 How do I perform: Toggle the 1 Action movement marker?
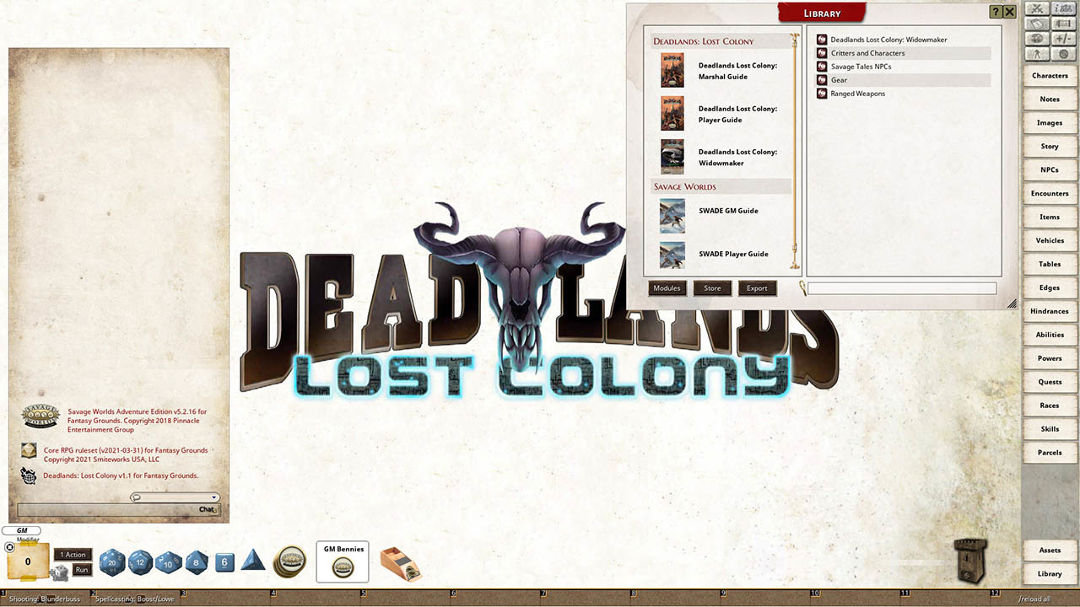pos(73,554)
